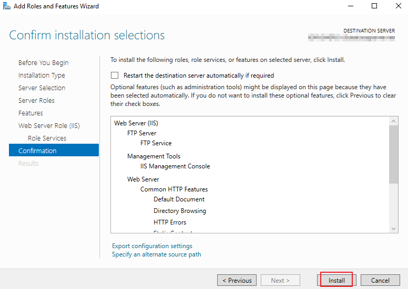Enable automatic restart of destination server checkbox
This screenshot has height=289, width=408.
[x=115, y=76]
